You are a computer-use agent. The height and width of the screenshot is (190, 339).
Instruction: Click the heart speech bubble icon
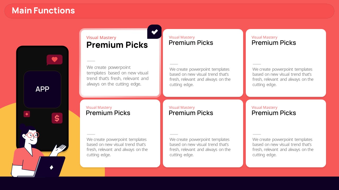click(x=55, y=60)
